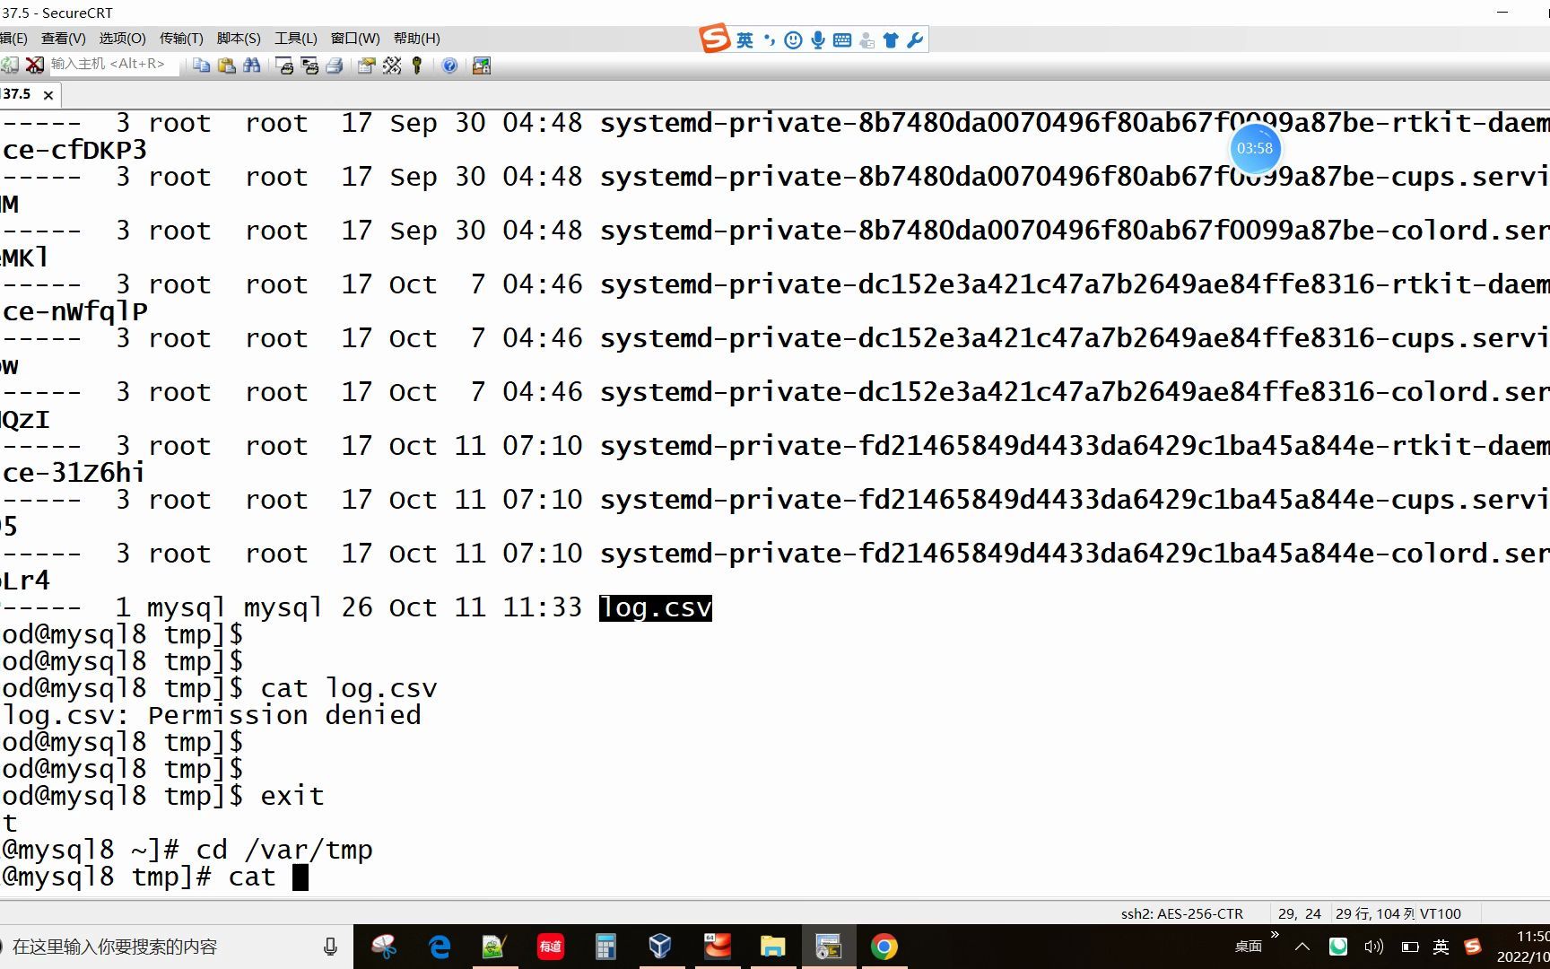The height and width of the screenshot is (969, 1550).
Task: Open the Find binoculars icon
Action: [x=252, y=65]
